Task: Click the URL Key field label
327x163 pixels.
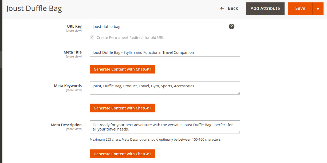Action: click(74, 26)
